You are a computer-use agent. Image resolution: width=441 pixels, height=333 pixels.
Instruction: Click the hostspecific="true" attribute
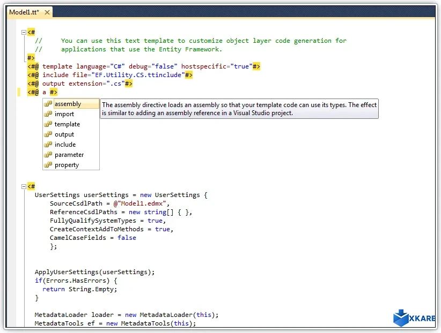pyautogui.click(x=217, y=66)
